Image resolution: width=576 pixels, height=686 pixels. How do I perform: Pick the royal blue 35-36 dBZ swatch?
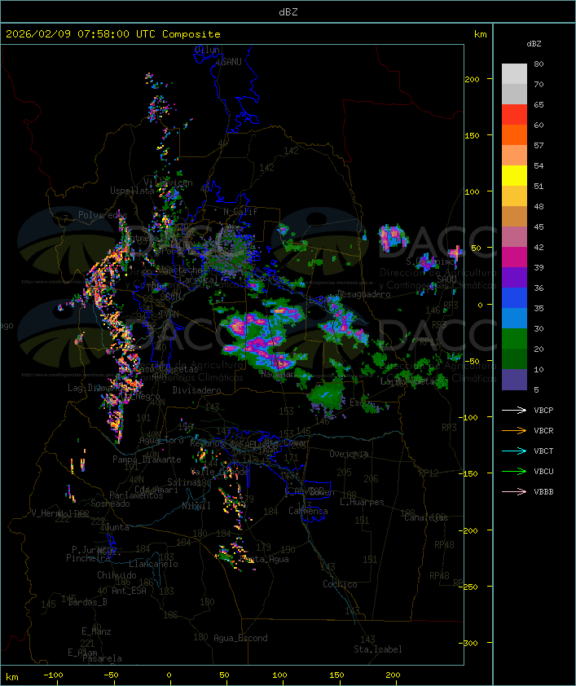514,298
